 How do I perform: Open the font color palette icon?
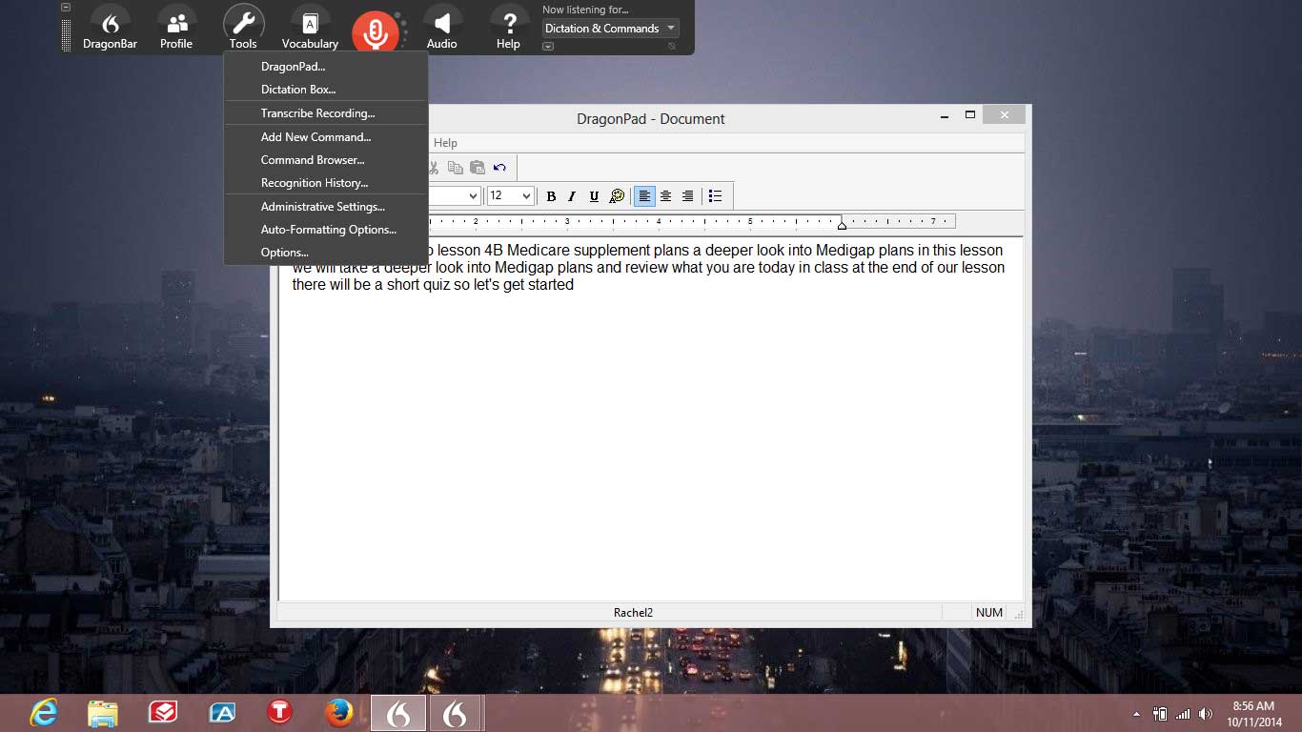pyautogui.click(x=617, y=196)
